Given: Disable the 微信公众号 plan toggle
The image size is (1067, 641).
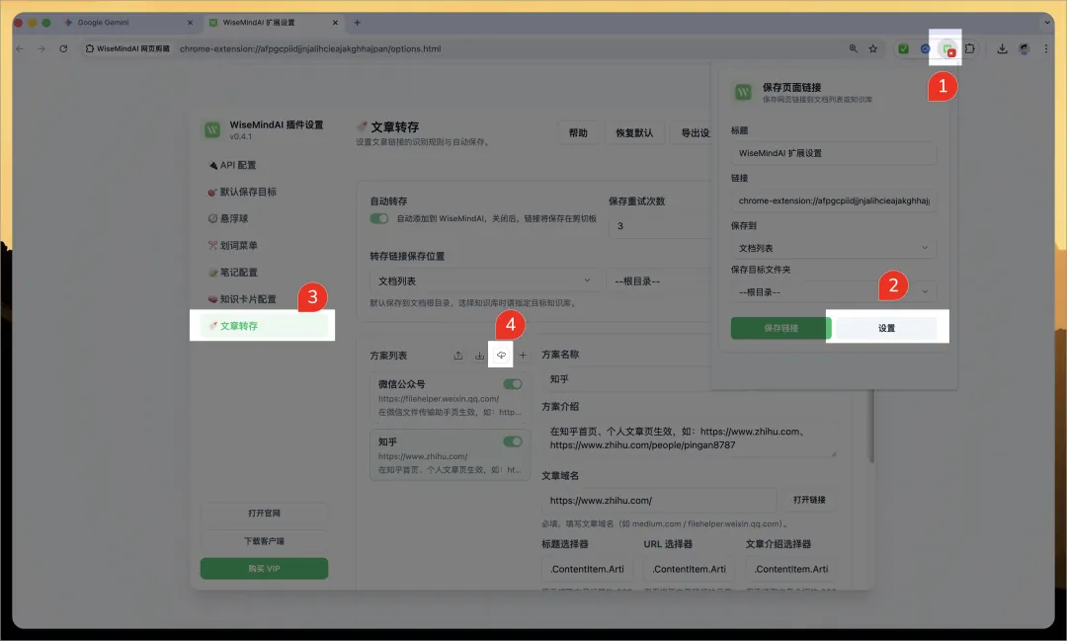Looking at the screenshot, I should tap(513, 384).
